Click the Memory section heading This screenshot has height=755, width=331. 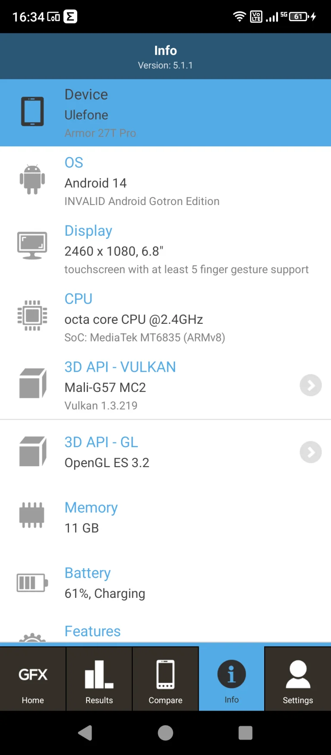point(91,508)
